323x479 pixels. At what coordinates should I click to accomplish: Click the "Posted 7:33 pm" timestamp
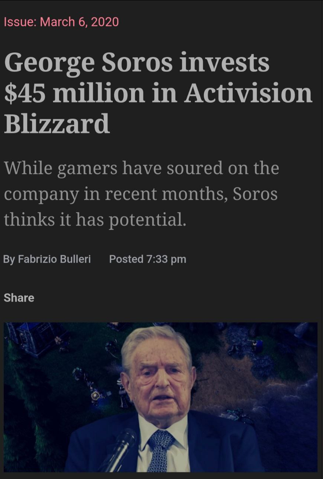(147, 259)
